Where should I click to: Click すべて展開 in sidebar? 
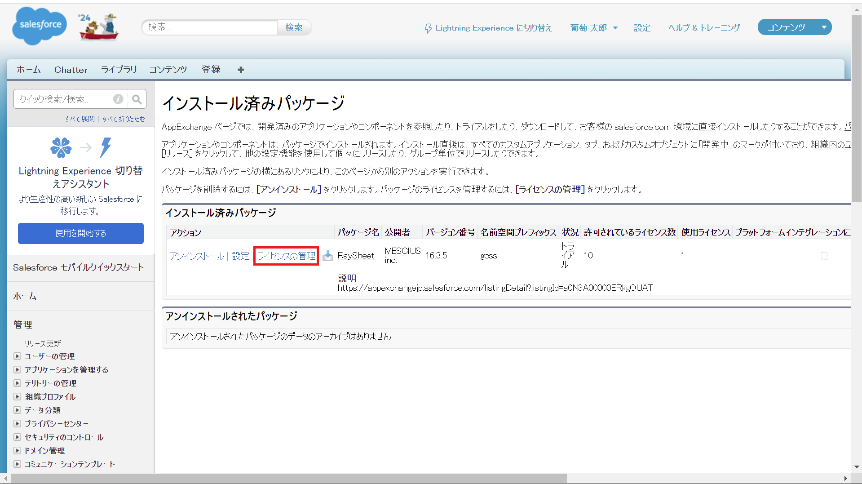[x=80, y=119]
